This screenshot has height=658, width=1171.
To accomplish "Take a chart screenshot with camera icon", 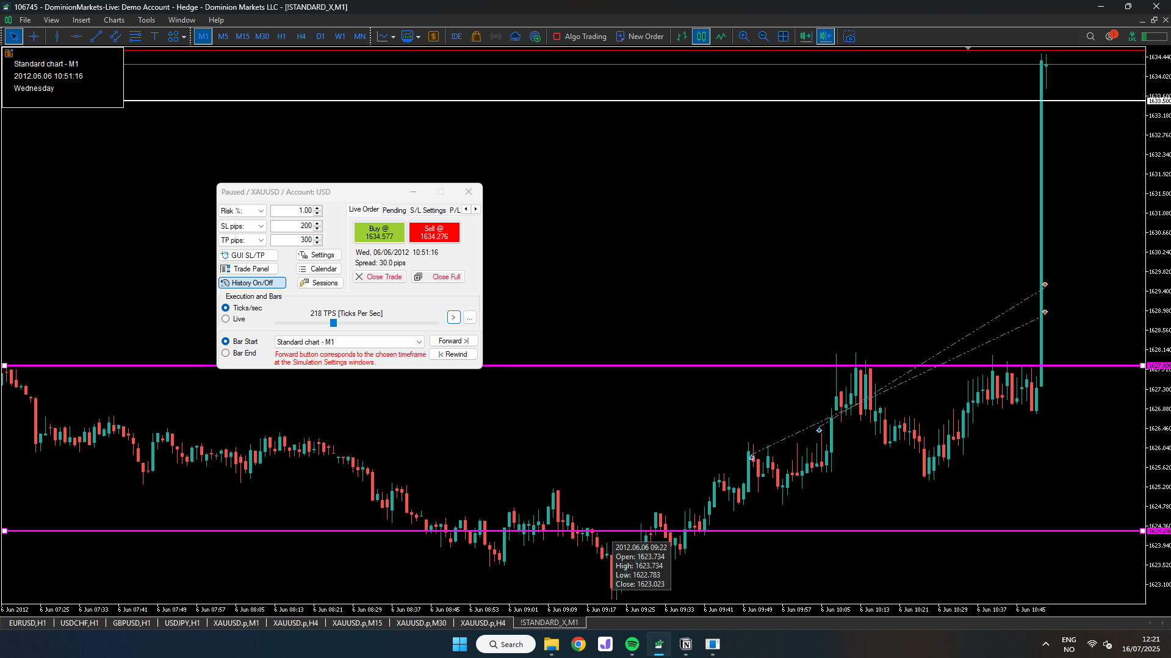I will tap(849, 37).
